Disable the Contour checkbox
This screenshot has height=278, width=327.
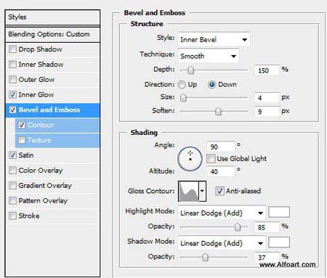[22, 125]
